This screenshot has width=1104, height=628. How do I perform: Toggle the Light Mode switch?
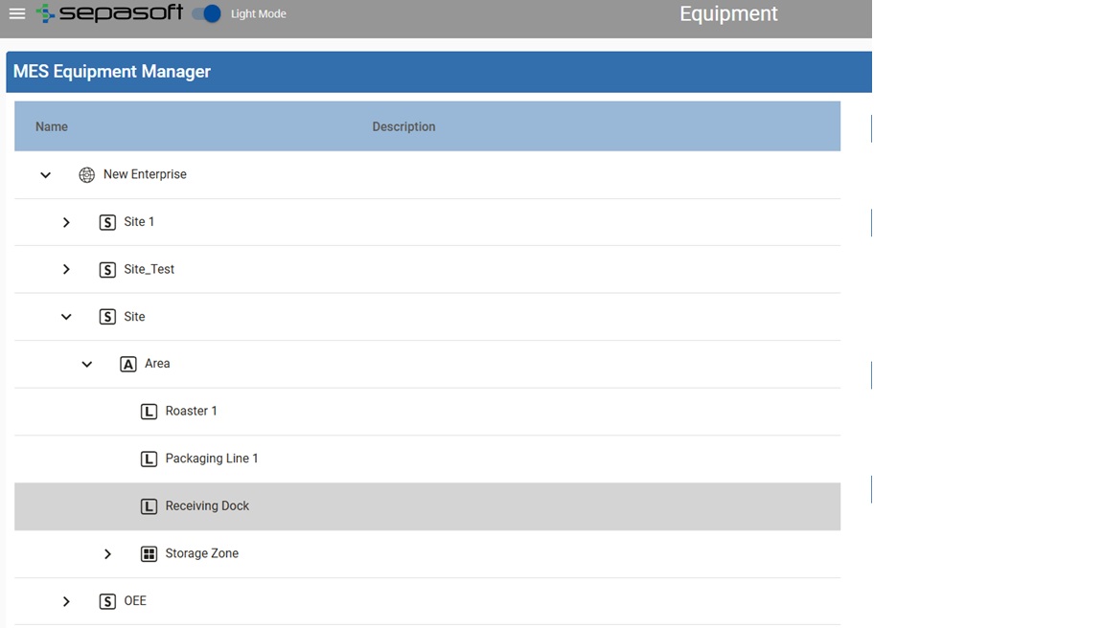point(206,13)
